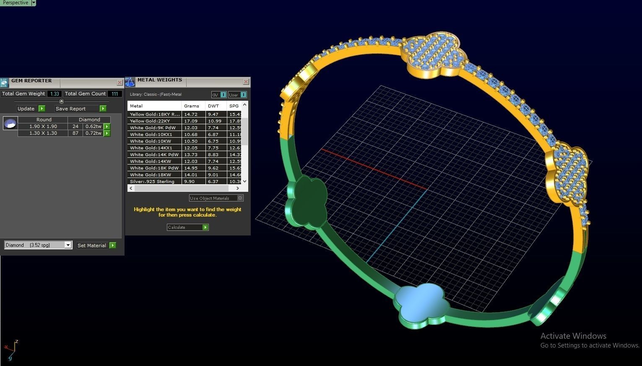
Task: Click the SPG column header
Action: 234,106
